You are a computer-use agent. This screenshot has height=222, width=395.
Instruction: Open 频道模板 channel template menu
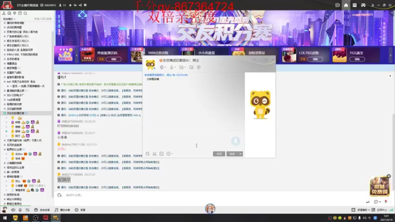360,210
